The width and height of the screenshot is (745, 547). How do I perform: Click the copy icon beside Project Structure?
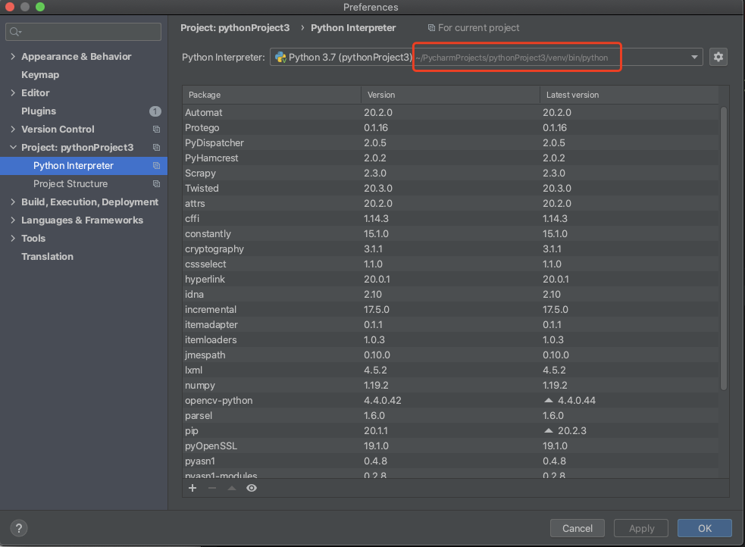point(156,184)
